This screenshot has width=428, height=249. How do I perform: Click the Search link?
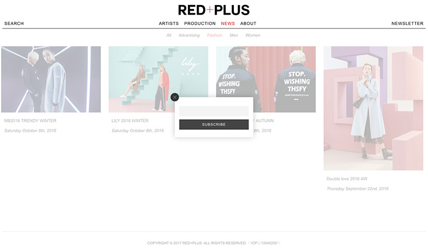point(14,24)
